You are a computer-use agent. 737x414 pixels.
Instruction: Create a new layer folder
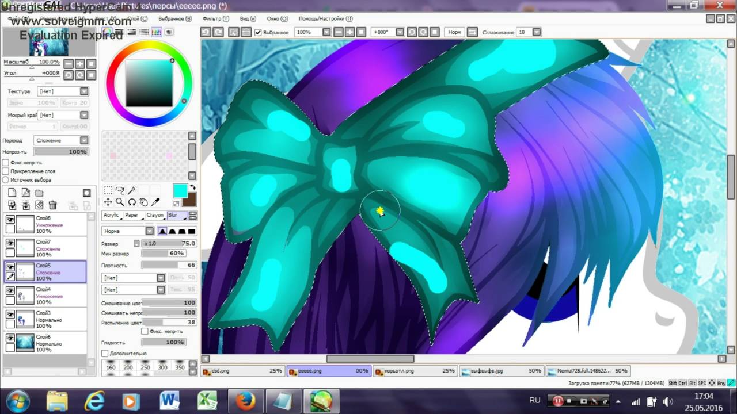(x=39, y=193)
